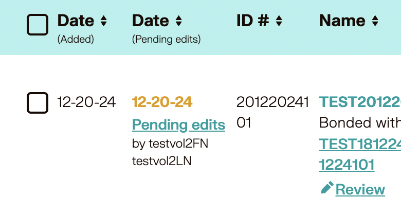Follow the bonded TEST181224 link

[x=360, y=144]
